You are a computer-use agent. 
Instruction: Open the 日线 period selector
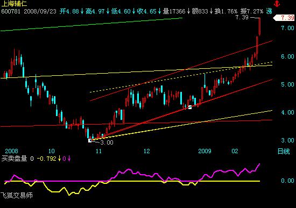click(x=284, y=152)
